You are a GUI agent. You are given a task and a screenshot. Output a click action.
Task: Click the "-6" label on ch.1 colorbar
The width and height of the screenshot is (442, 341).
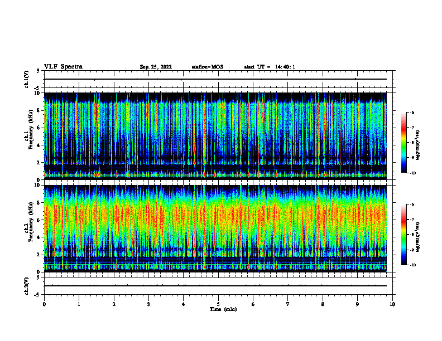point(412,113)
